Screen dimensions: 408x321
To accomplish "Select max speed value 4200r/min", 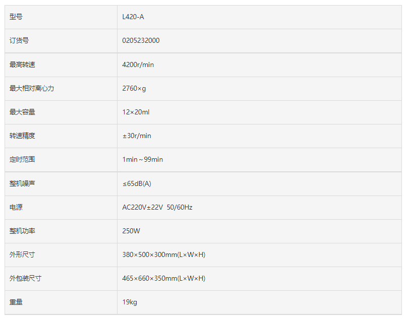I will tap(138, 65).
